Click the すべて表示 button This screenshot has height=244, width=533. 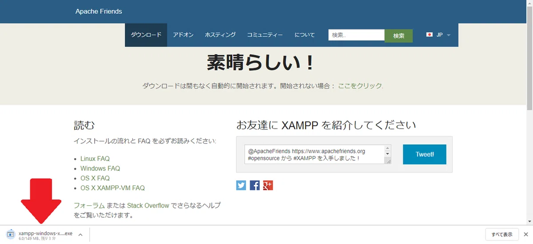[x=502, y=234]
